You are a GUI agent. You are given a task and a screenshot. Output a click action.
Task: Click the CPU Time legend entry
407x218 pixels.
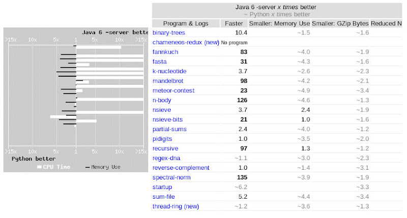tap(53, 167)
